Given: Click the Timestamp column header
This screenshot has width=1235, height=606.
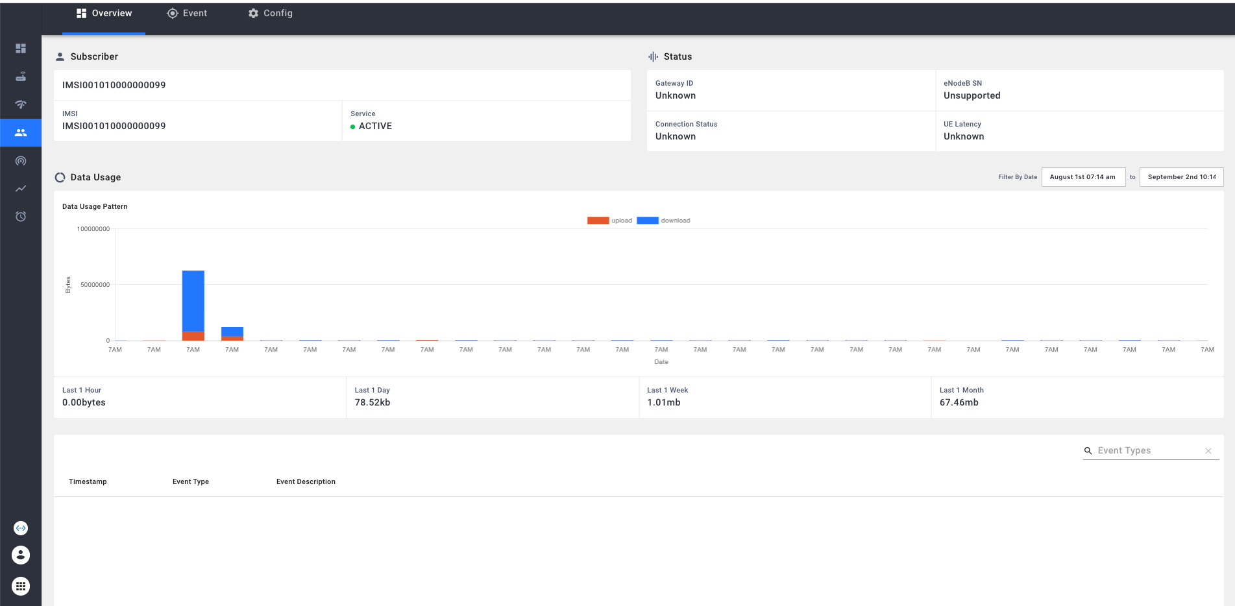Looking at the screenshot, I should click(x=88, y=482).
